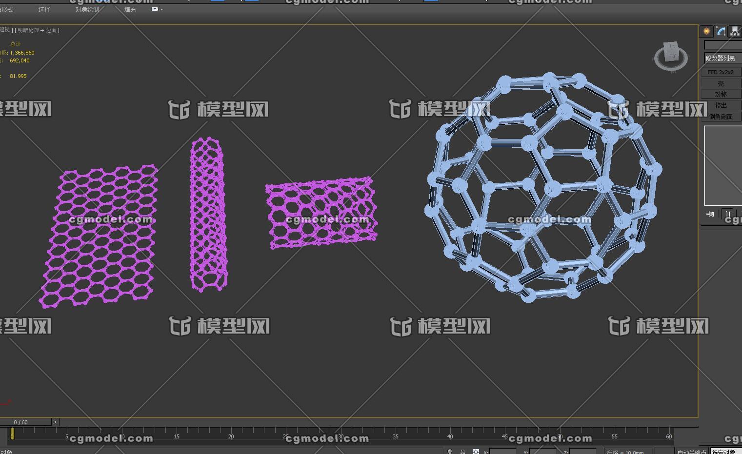Click the modifier stack list box

(723, 165)
